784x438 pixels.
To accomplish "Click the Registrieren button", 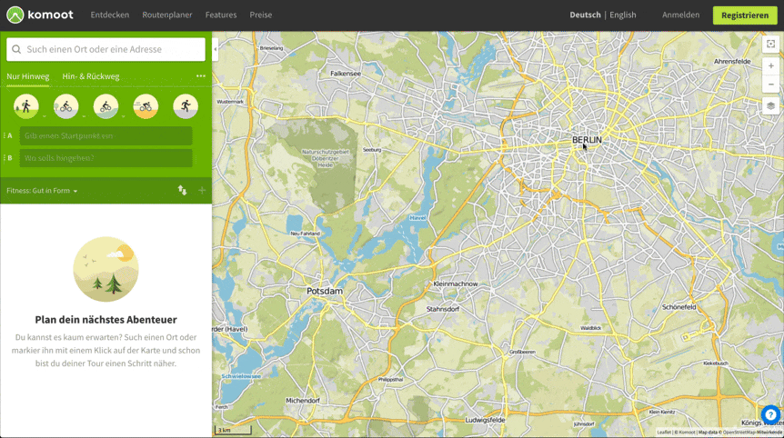I will [745, 15].
